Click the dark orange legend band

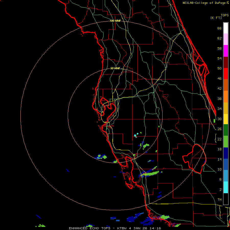pos(226,85)
